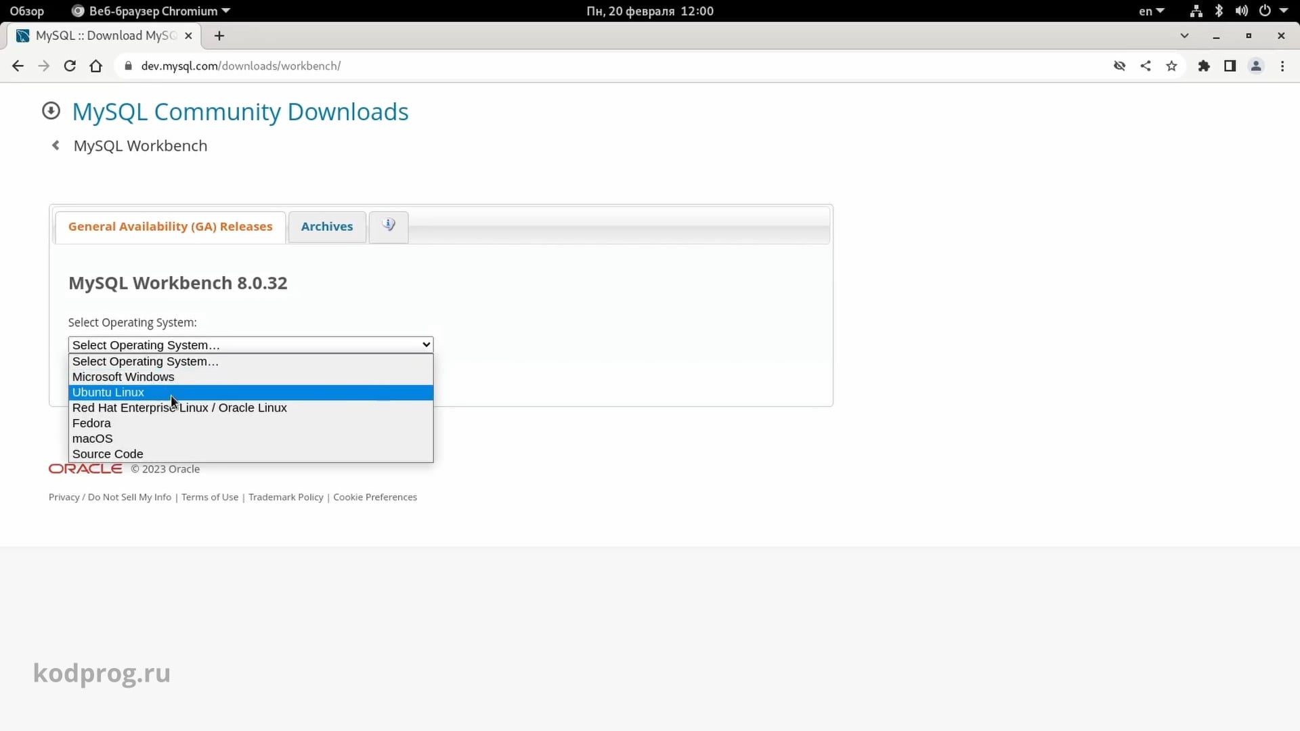Reload the MySQL downloads page
Screen dimensions: 1300x731
point(70,66)
